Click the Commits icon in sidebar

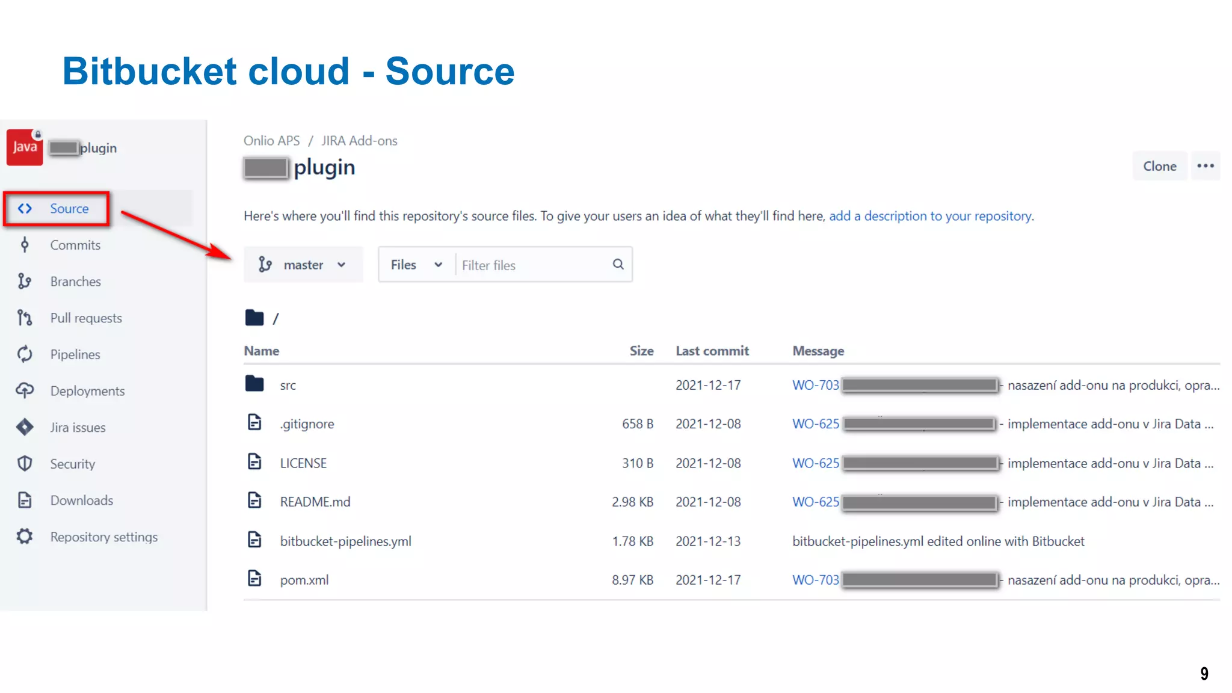[x=25, y=245]
